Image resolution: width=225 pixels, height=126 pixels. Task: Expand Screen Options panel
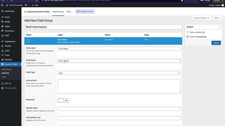pyautogui.click(x=201, y=18)
